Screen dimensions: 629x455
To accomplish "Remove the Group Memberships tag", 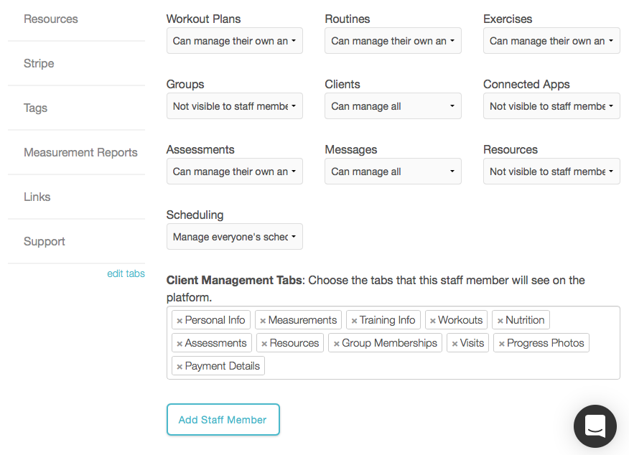I will (x=337, y=344).
